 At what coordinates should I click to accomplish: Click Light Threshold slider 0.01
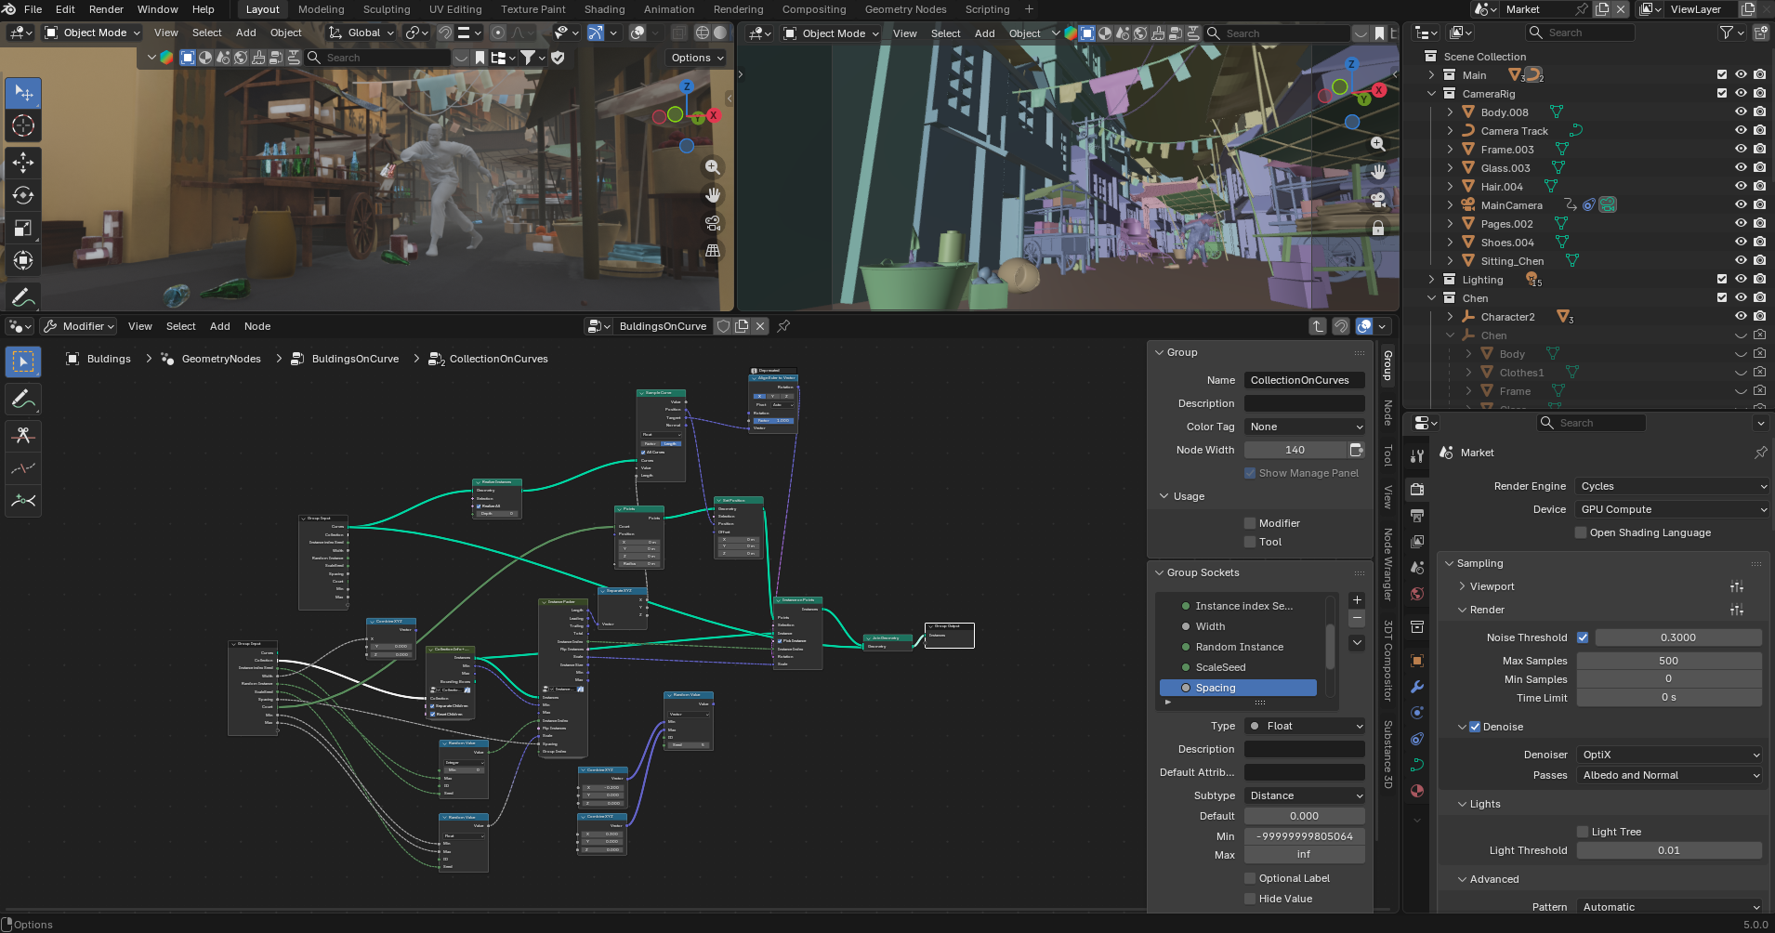click(x=1669, y=850)
